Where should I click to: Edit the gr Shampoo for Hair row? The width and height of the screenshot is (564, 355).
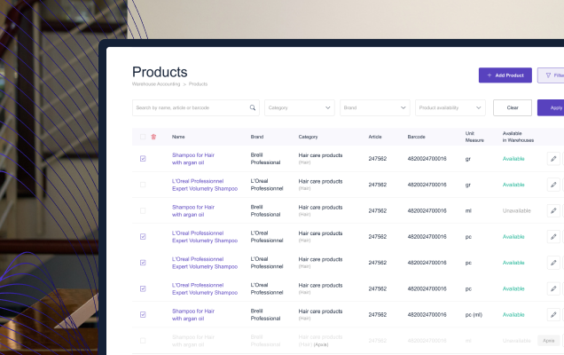[x=553, y=158]
